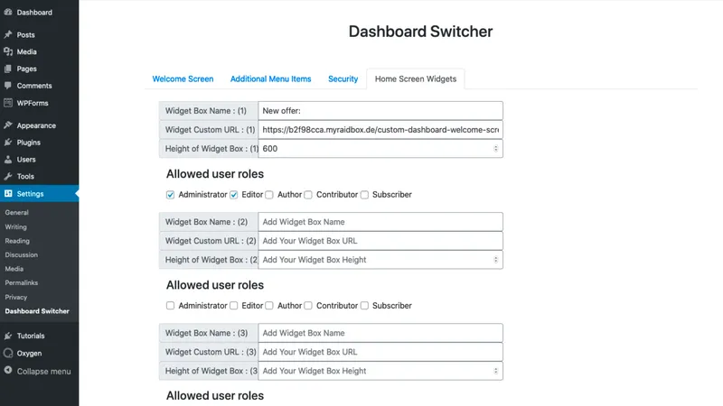Switch to the Welcome Screen tab
The width and height of the screenshot is (723, 406).
(183, 78)
